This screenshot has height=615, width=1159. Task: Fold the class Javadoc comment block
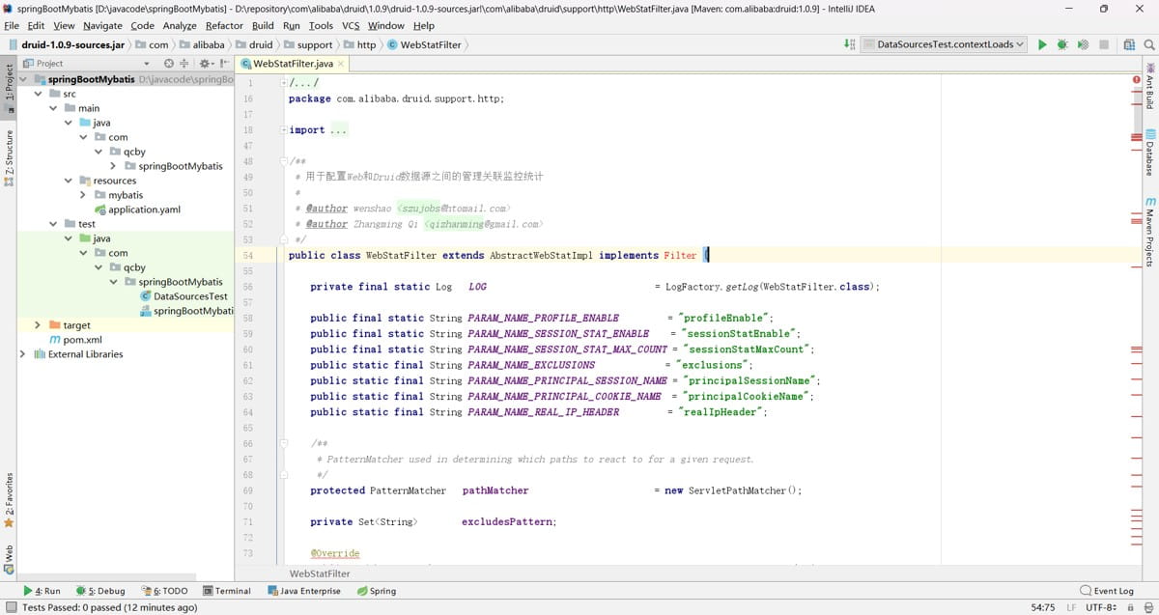click(x=282, y=161)
